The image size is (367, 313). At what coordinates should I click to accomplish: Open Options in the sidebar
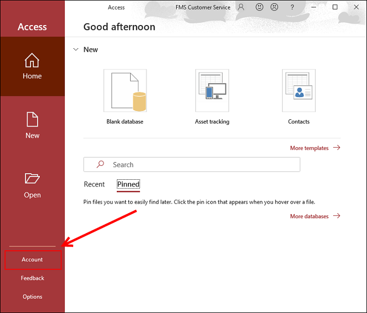click(32, 297)
